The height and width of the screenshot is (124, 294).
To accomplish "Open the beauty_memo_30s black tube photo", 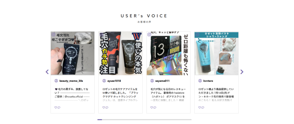I will point(73,53).
